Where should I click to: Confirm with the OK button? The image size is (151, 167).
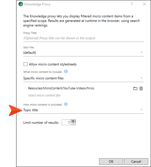click(x=111, y=162)
